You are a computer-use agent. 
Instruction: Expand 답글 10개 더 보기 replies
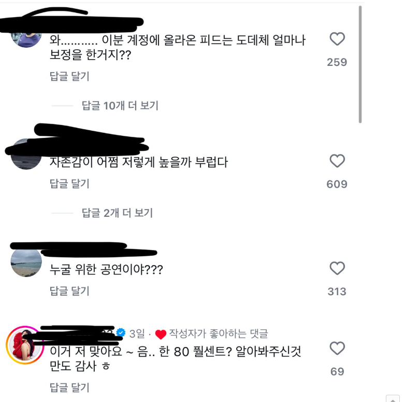pos(120,105)
